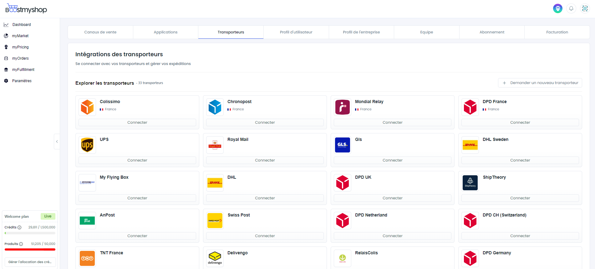Connect the DPD France carrier
Viewport: 595px width, 269px height.
click(520, 122)
